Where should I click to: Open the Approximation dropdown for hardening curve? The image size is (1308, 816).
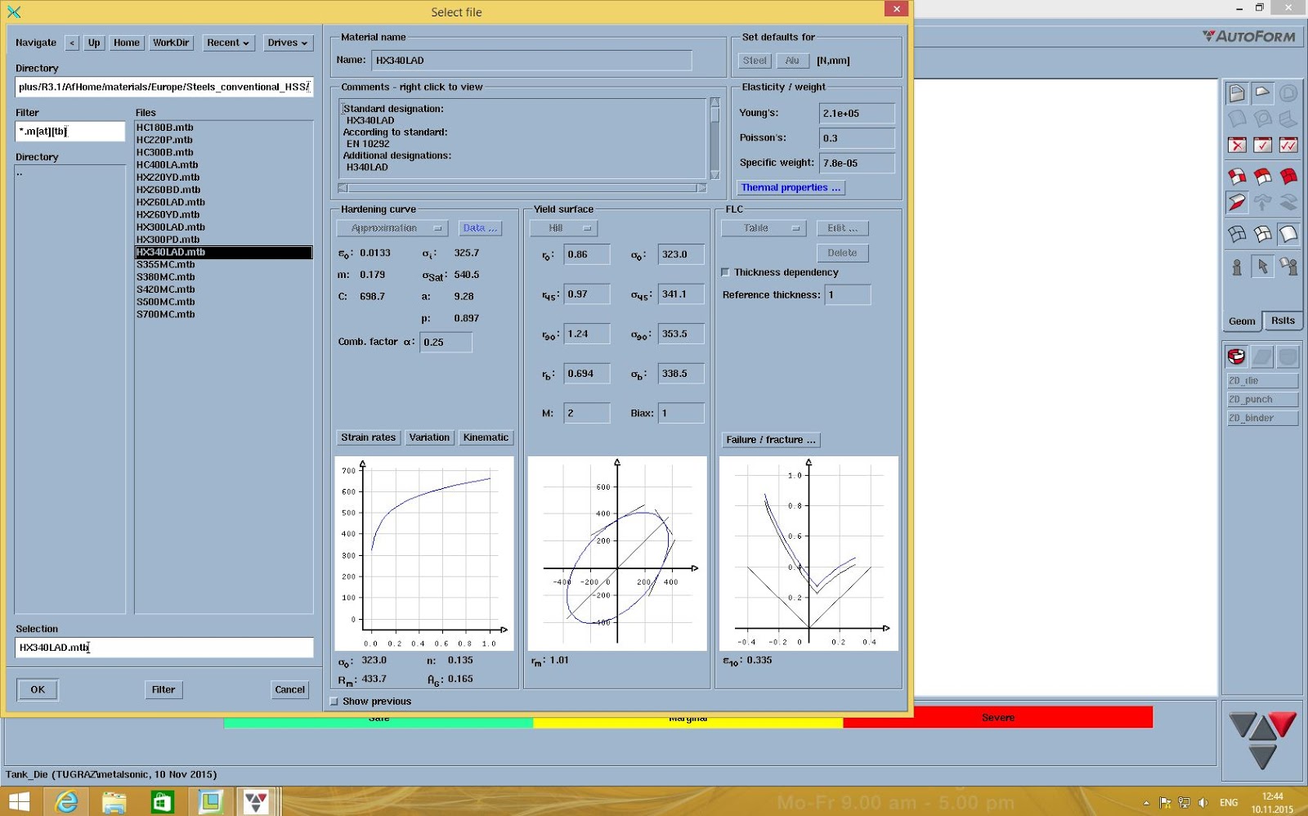point(392,227)
